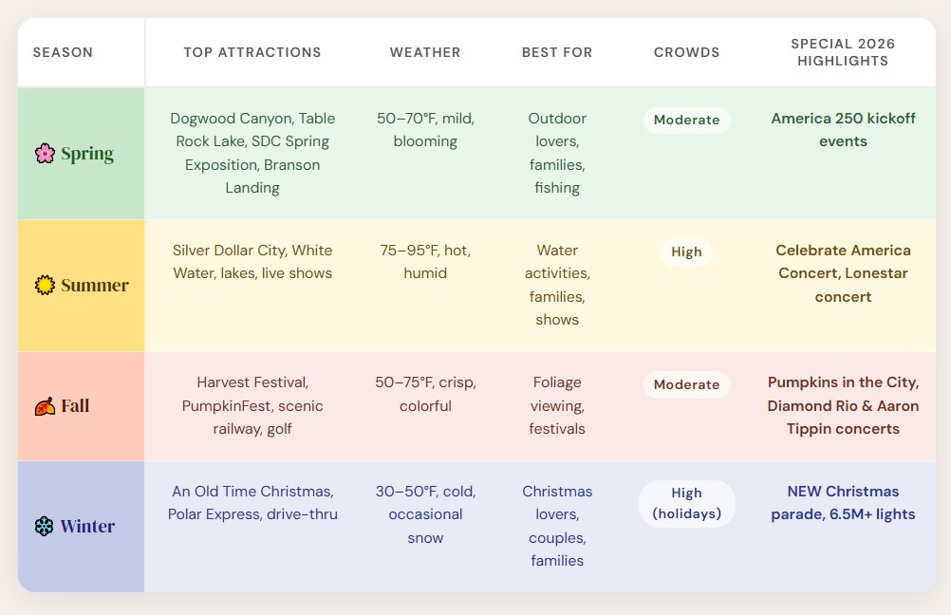Click the America 250 kickoff events text
This screenshot has width=951, height=615.
[843, 130]
